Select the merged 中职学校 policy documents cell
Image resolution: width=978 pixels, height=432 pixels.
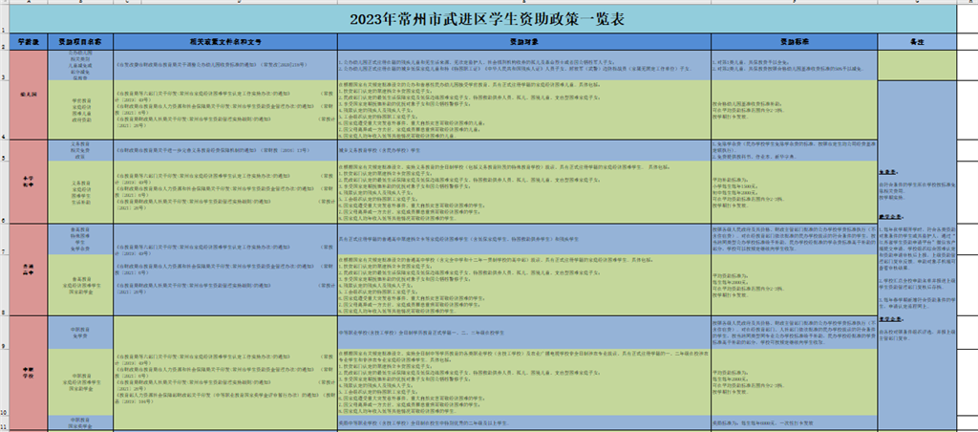pos(225,373)
